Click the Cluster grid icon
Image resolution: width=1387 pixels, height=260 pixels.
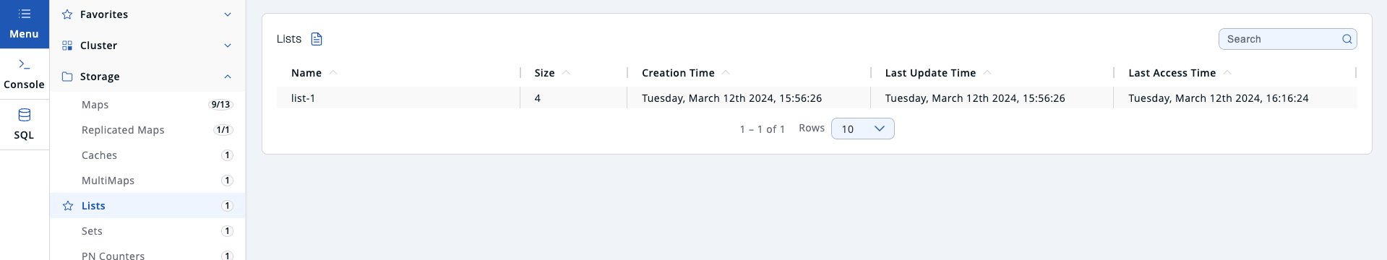67,45
